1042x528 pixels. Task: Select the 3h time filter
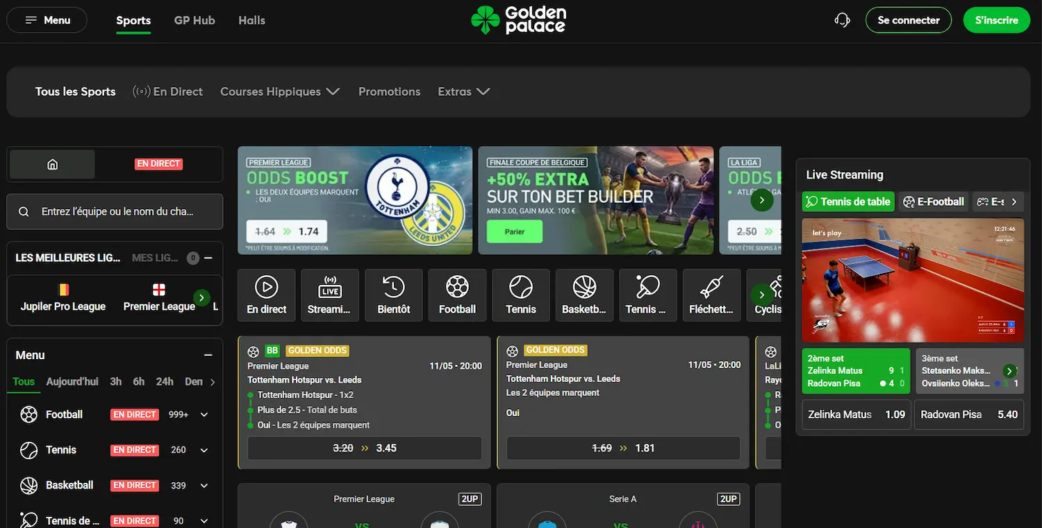click(116, 382)
